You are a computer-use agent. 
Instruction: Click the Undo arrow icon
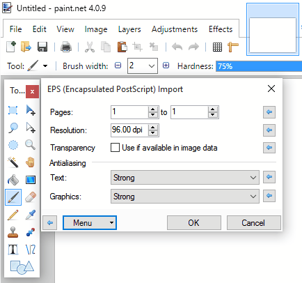tap(177, 47)
